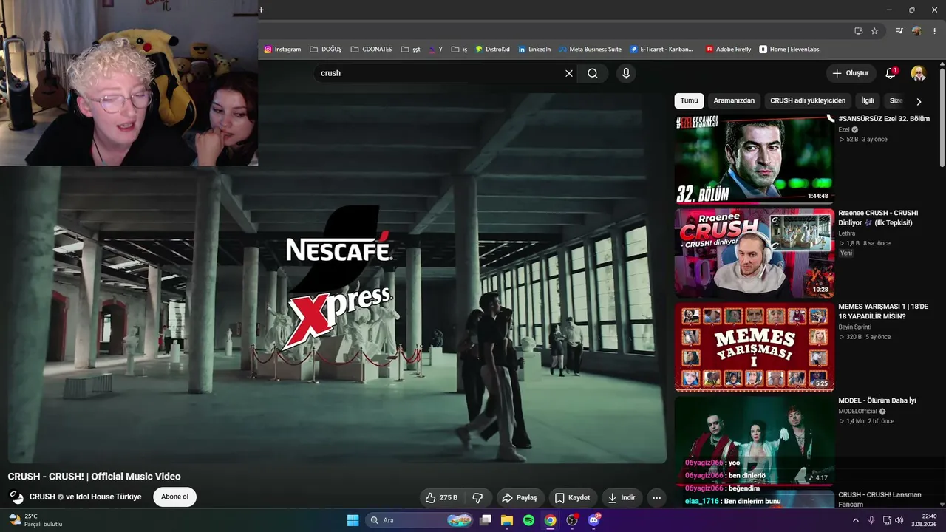The width and height of the screenshot is (946, 532).
Task: Open the Windows Start menu
Action: coord(353,520)
